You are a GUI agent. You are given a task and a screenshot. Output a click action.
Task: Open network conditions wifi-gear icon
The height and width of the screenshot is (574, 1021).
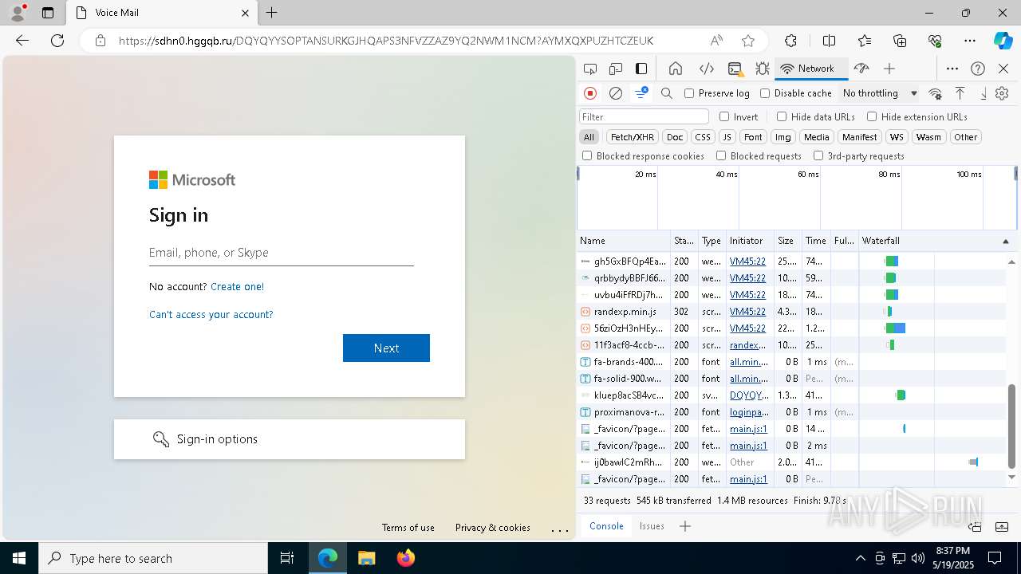pyautogui.click(x=936, y=93)
